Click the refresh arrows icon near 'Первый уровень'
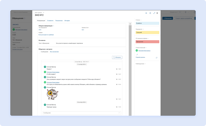 [x=157, y=58]
